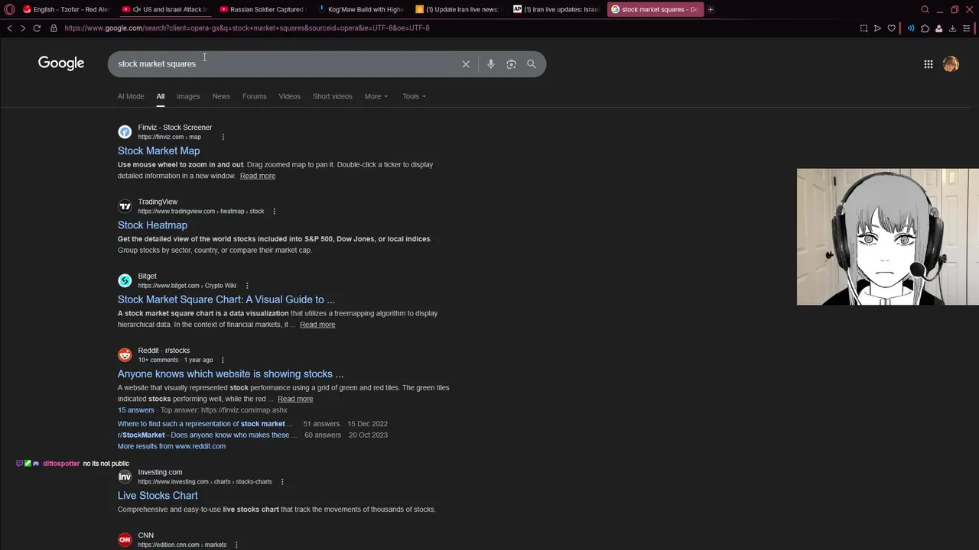Open the extensions puzzle-piece icon
The height and width of the screenshot is (550, 979).
point(925,28)
